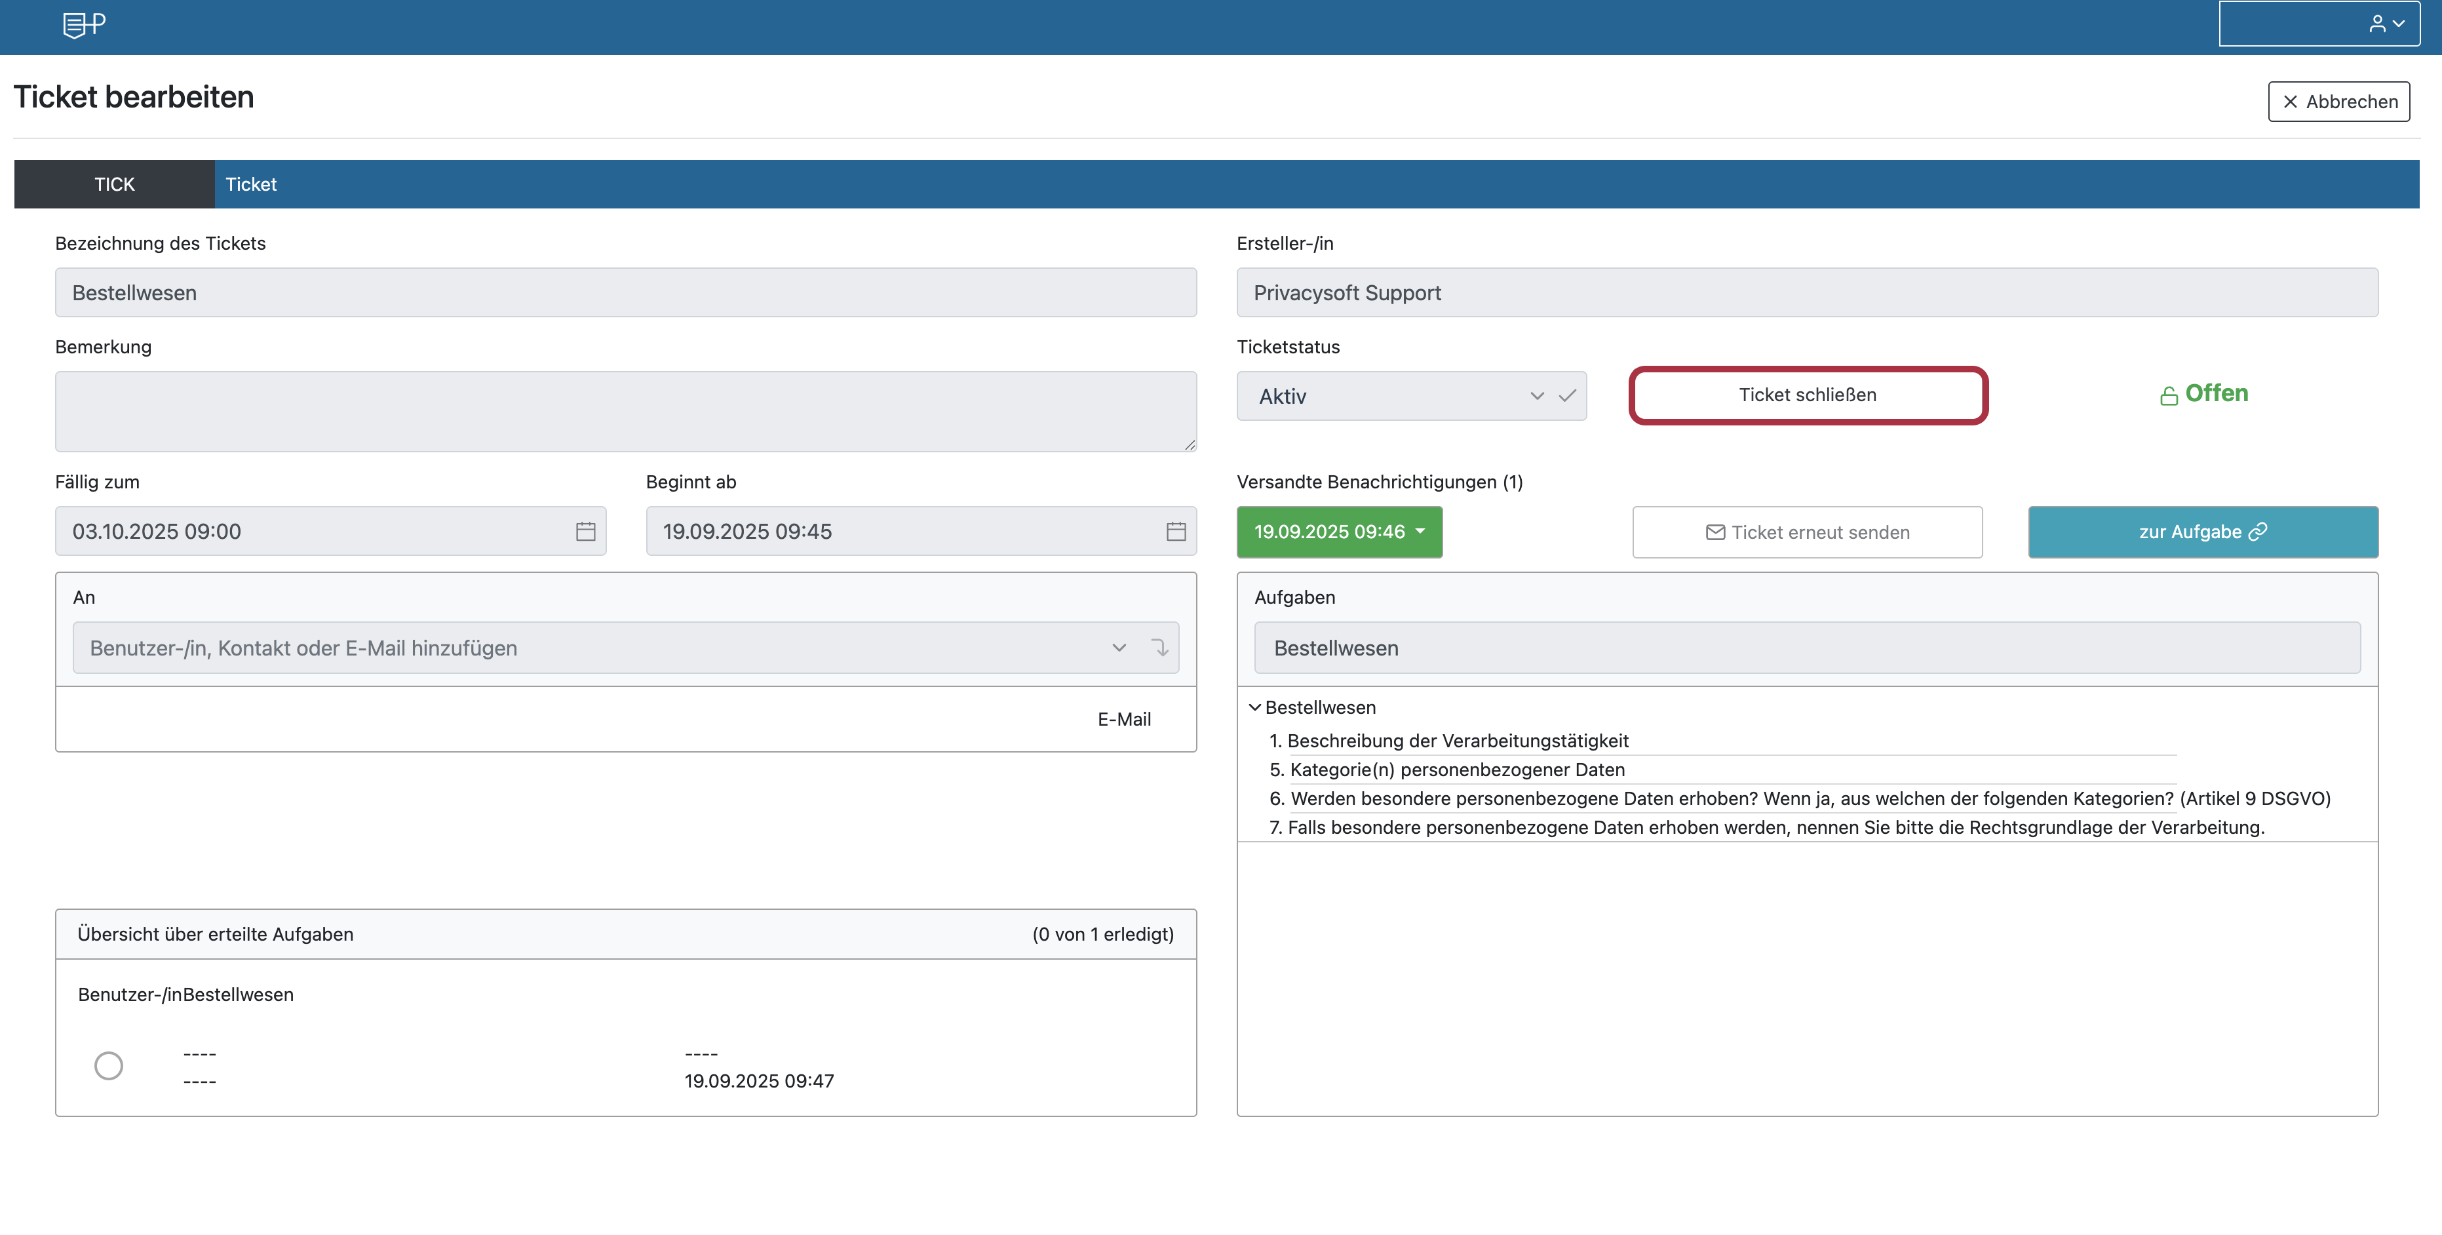Expand the 19.09.2025 09:46 notification dropdown
This screenshot has height=1235, width=2442.
coord(1338,532)
